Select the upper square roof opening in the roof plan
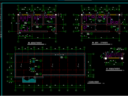The width and height of the screenshot is (128, 96). pyautogui.click(x=34, y=61)
